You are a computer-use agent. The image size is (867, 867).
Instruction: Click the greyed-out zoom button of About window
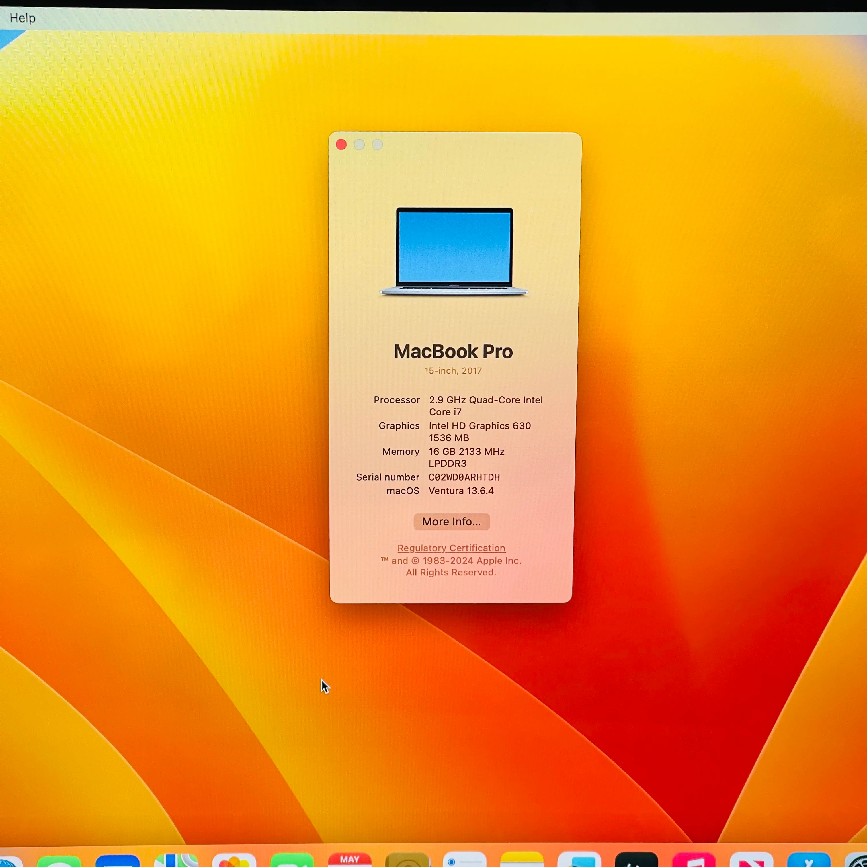coord(377,144)
